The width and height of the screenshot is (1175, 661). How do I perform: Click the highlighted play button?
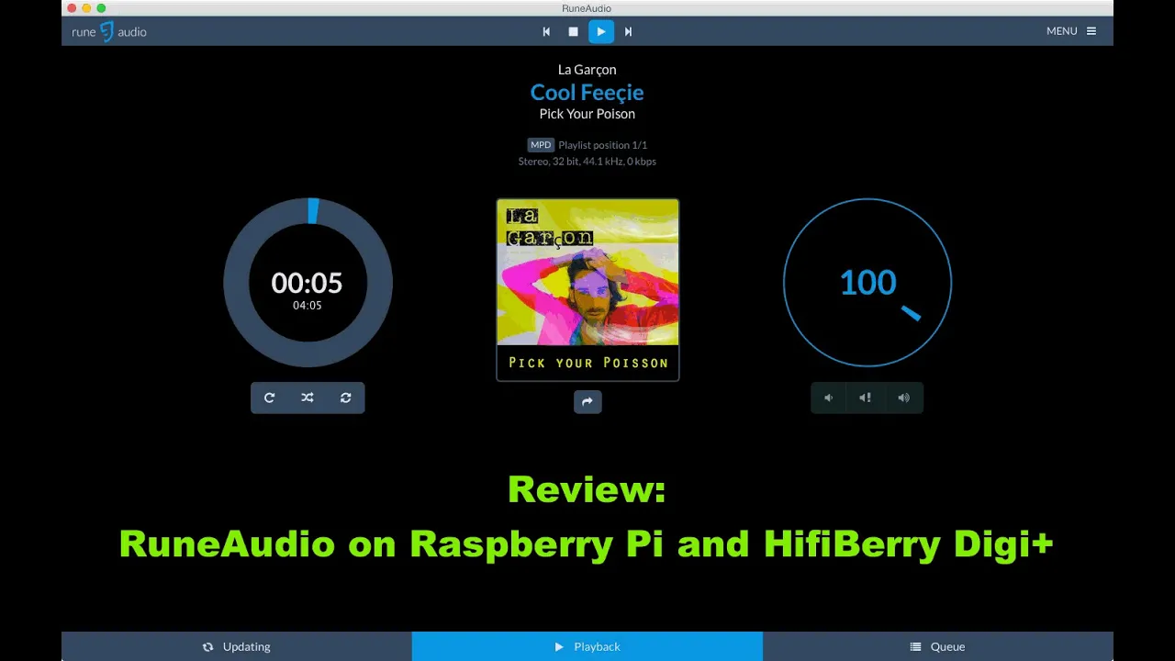[x=601, y=31]
